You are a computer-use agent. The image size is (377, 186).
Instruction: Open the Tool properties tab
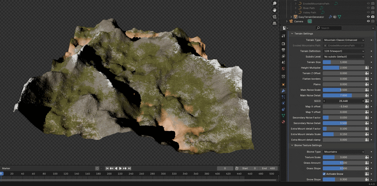click(x=283, y=36)
